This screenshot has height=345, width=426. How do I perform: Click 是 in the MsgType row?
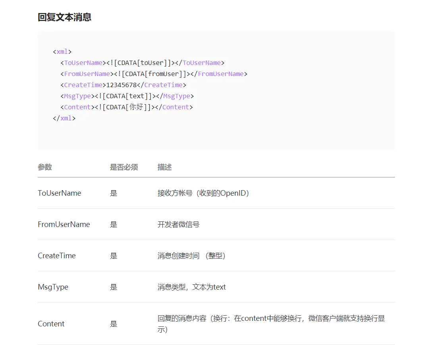[x=114, y=287]
